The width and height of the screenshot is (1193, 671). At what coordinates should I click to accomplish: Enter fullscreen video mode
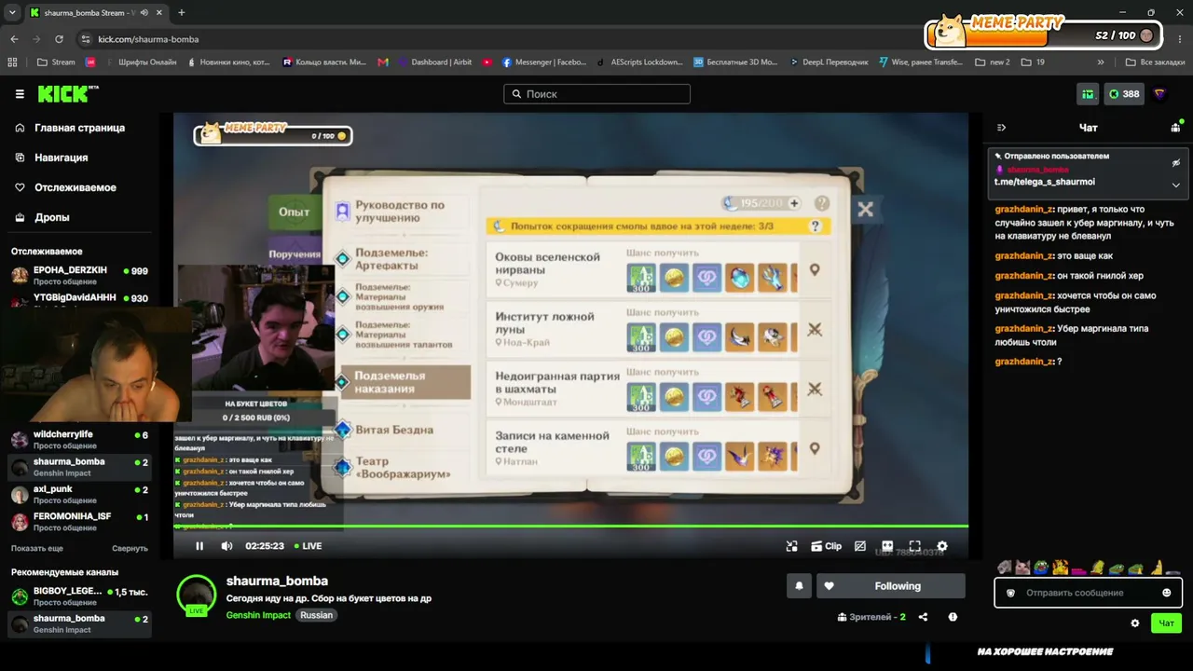click(x=914, y=546)
